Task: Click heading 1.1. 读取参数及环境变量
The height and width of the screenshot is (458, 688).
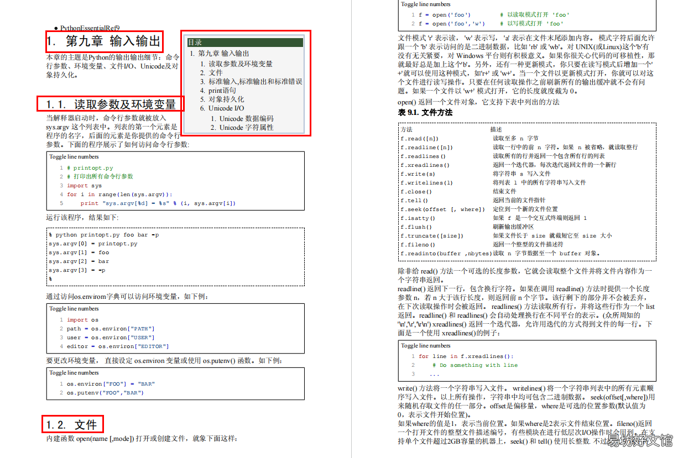Action: [111, 104]
